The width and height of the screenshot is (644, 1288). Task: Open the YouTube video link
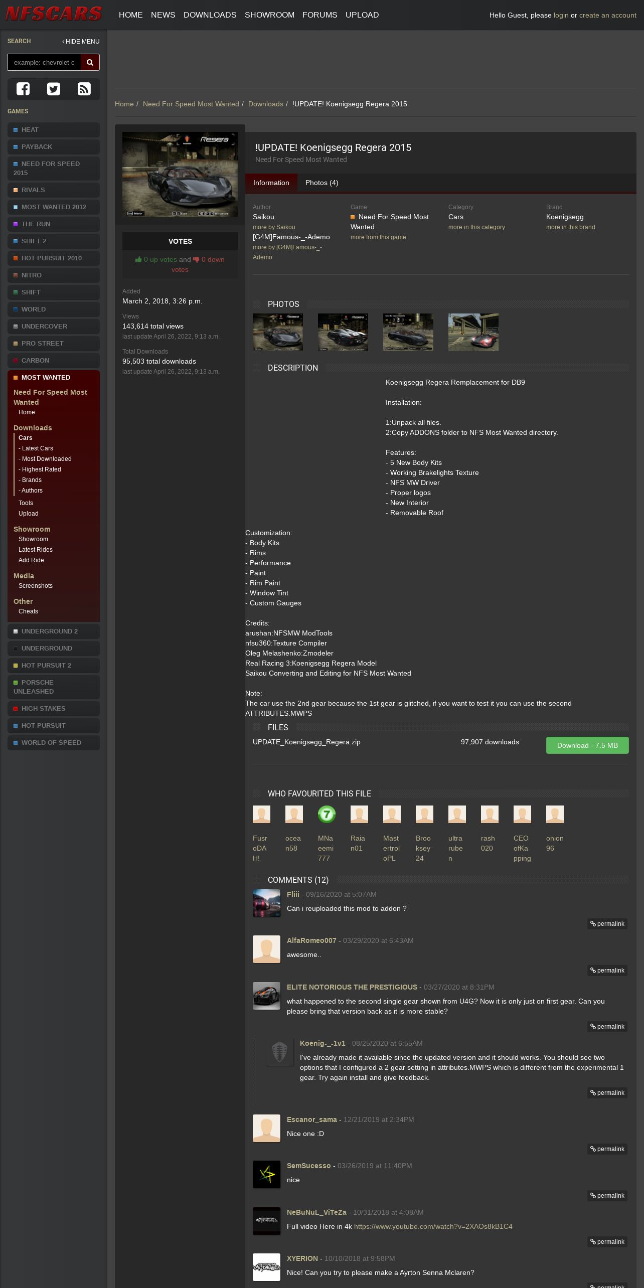pyautogui.click(x=433, y=1226)
